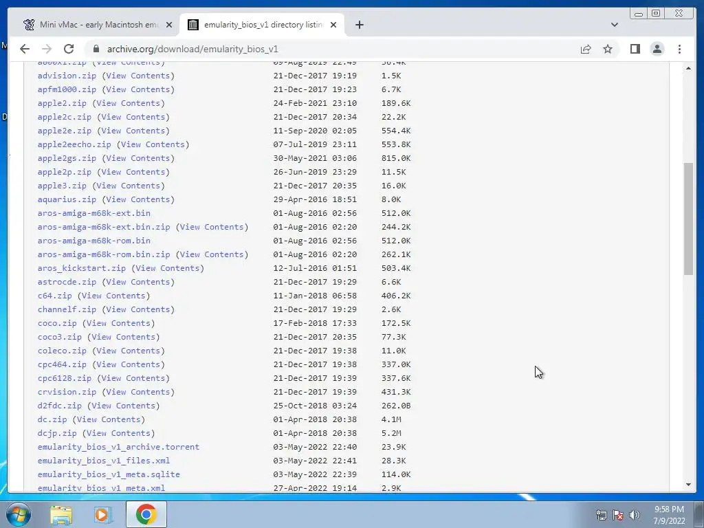The height and width of the screenshot is (528, 704).
Task: View Contents of dcjp.zip
Action: [x=118, y=433]
